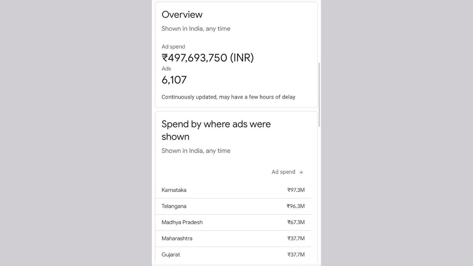Screen dimensions: 473x266
Task: Click the downward sort arrow icon
Action: pos(301,172)
